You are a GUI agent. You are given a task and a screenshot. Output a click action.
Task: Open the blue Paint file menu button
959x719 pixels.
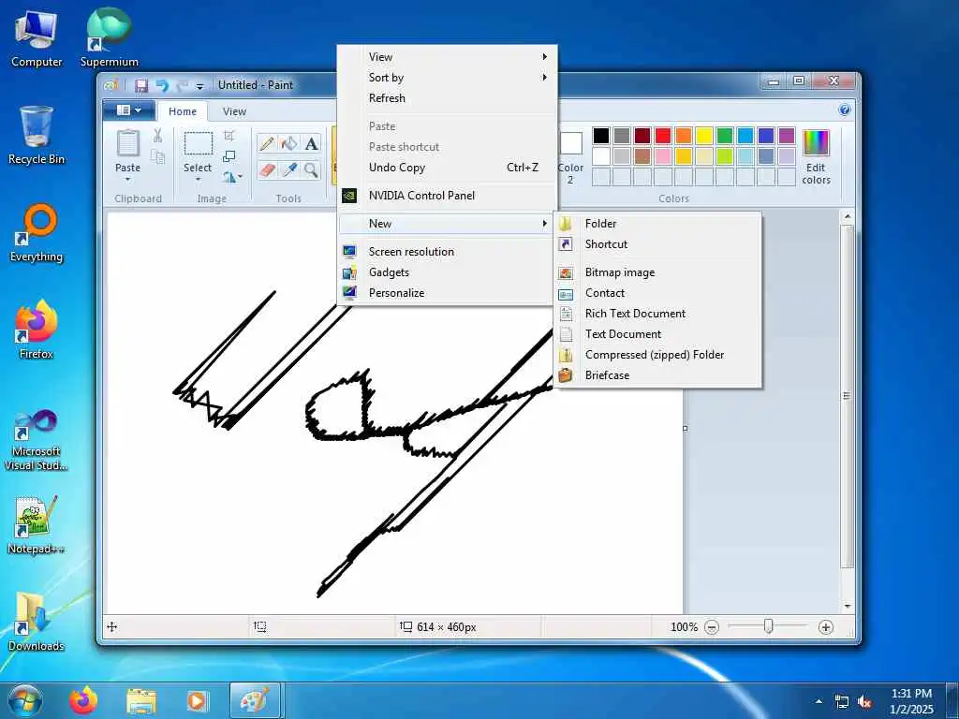127,110
